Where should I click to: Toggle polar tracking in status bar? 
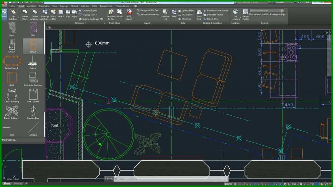[255, 184]
